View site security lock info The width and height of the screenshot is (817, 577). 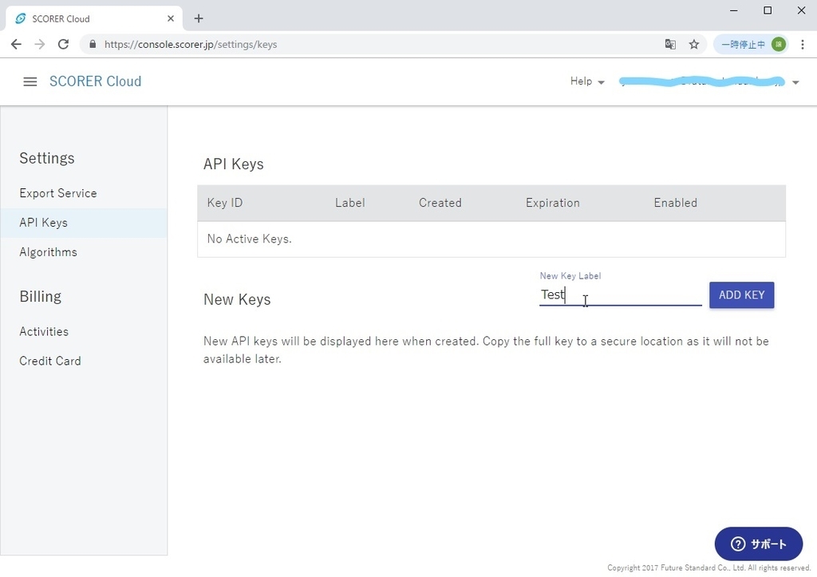click(93, 45)
